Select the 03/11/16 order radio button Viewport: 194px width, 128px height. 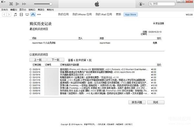click(x=30, y=80)
